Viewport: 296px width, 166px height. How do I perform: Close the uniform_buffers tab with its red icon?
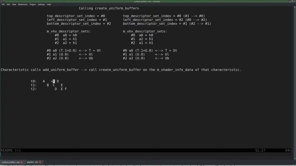coord(22,162)
